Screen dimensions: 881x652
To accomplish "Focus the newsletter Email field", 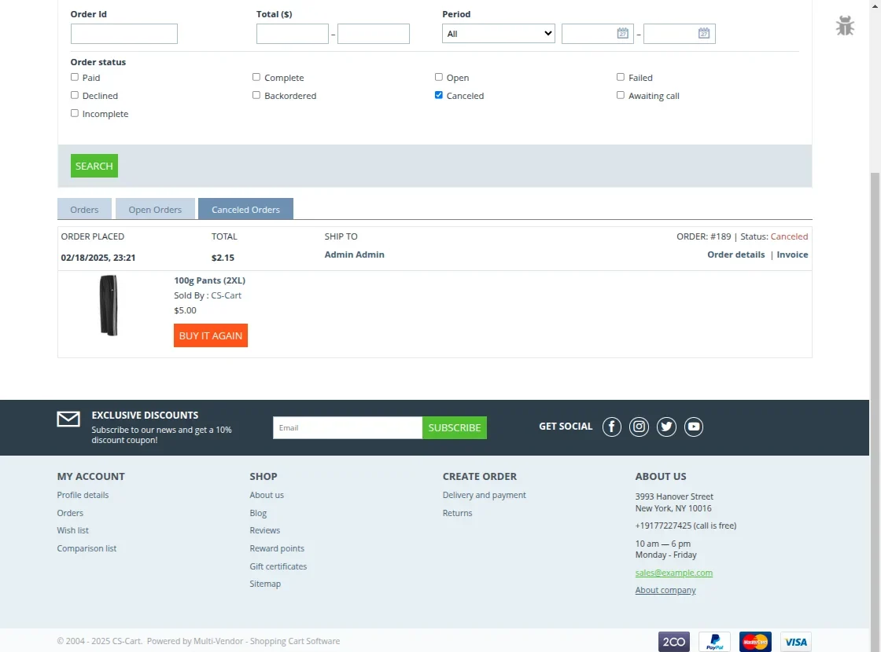I will click(348, 427).
